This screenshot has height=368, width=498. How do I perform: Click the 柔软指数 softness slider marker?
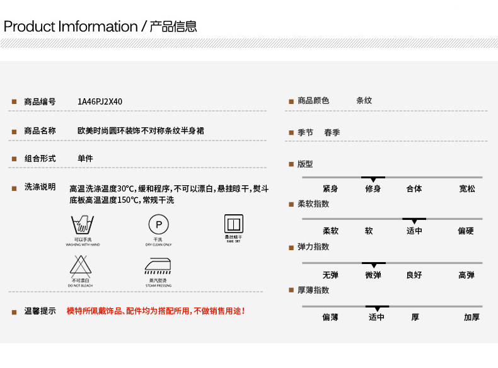[414, 221]
